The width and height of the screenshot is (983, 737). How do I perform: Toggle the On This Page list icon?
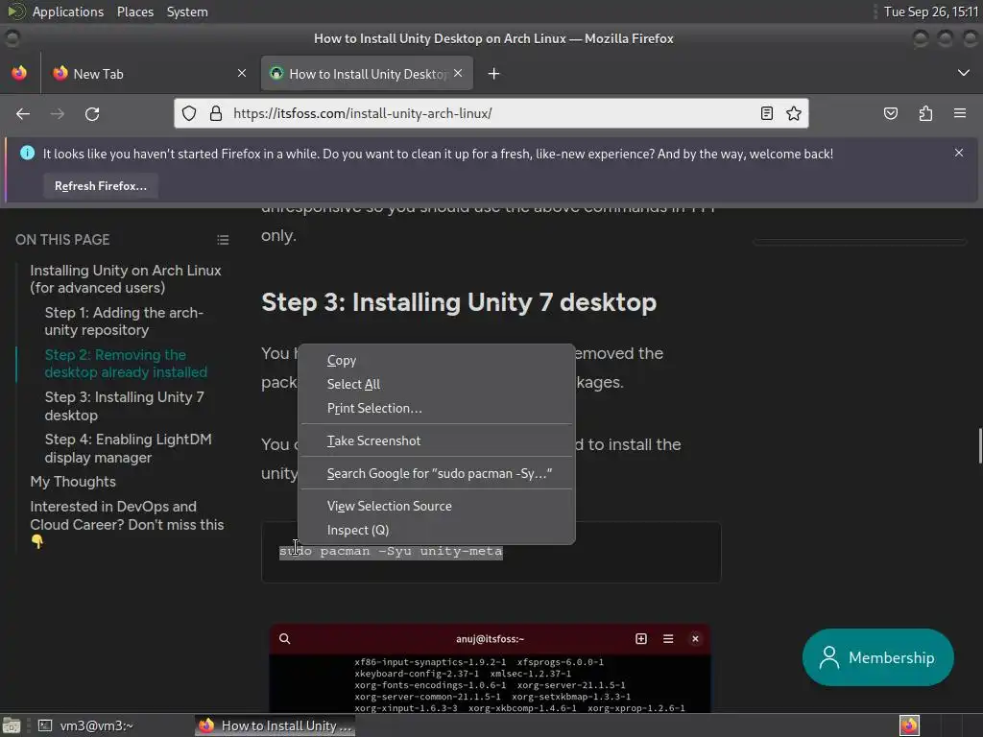223,239
